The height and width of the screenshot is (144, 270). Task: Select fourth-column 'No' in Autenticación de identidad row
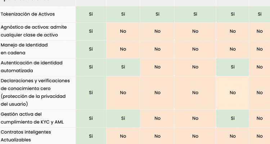[195, 67]
